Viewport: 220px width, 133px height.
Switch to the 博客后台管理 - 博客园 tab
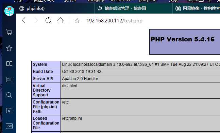click(133, 8)
